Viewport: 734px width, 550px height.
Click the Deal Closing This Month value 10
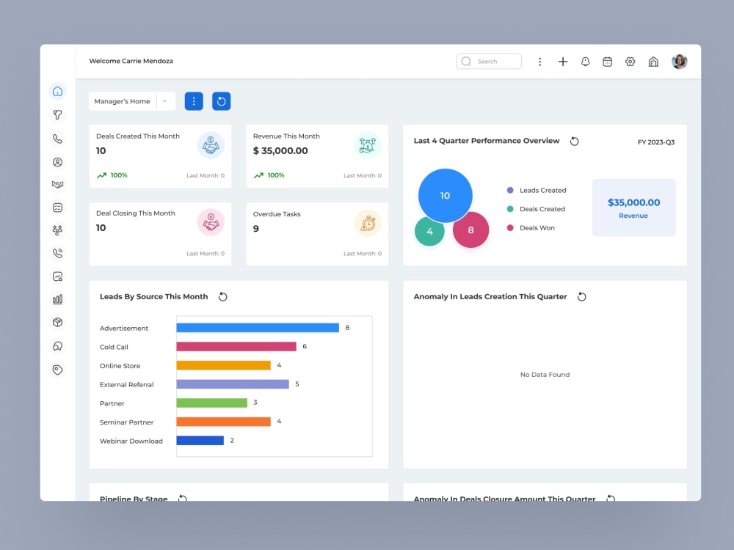(101, 228)
